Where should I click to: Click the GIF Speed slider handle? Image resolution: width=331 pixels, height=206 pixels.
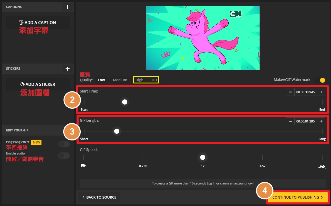point(203,157)
